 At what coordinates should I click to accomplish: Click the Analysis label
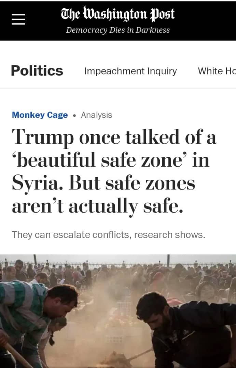[96, 115]
